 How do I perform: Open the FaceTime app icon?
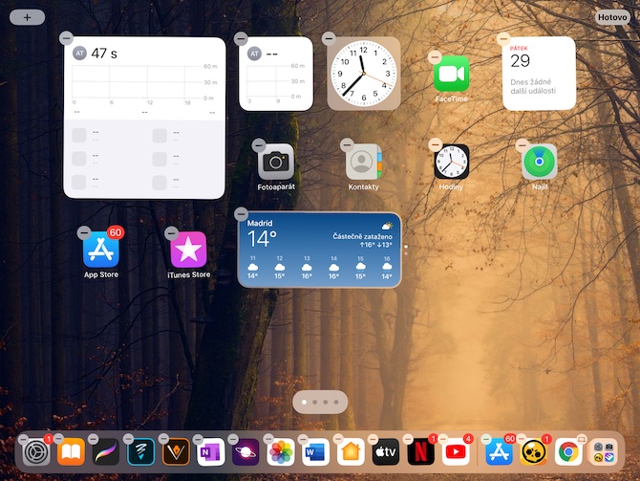(x=452, y=74)
